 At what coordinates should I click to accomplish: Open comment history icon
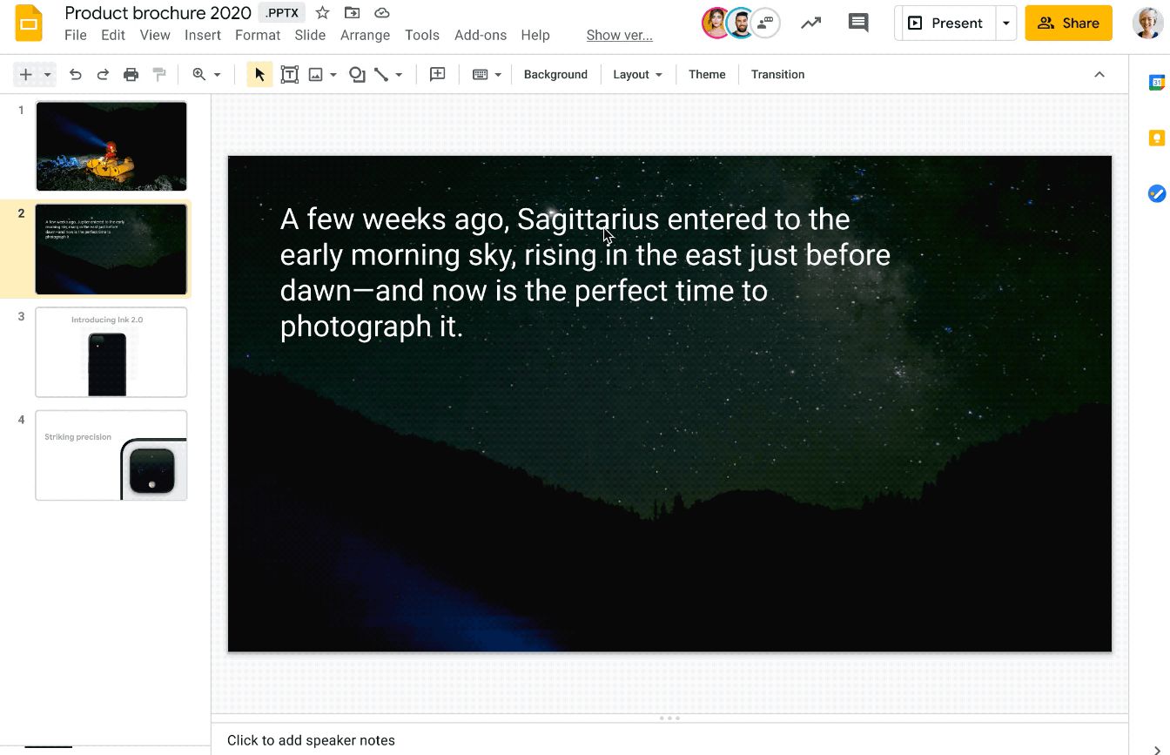coord(857,24)
